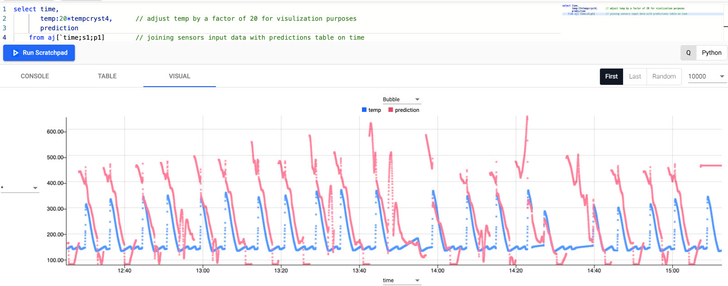Switch the scratchpad language to Python
Screen dimensions: 728x286
click(x=711, y=53)
